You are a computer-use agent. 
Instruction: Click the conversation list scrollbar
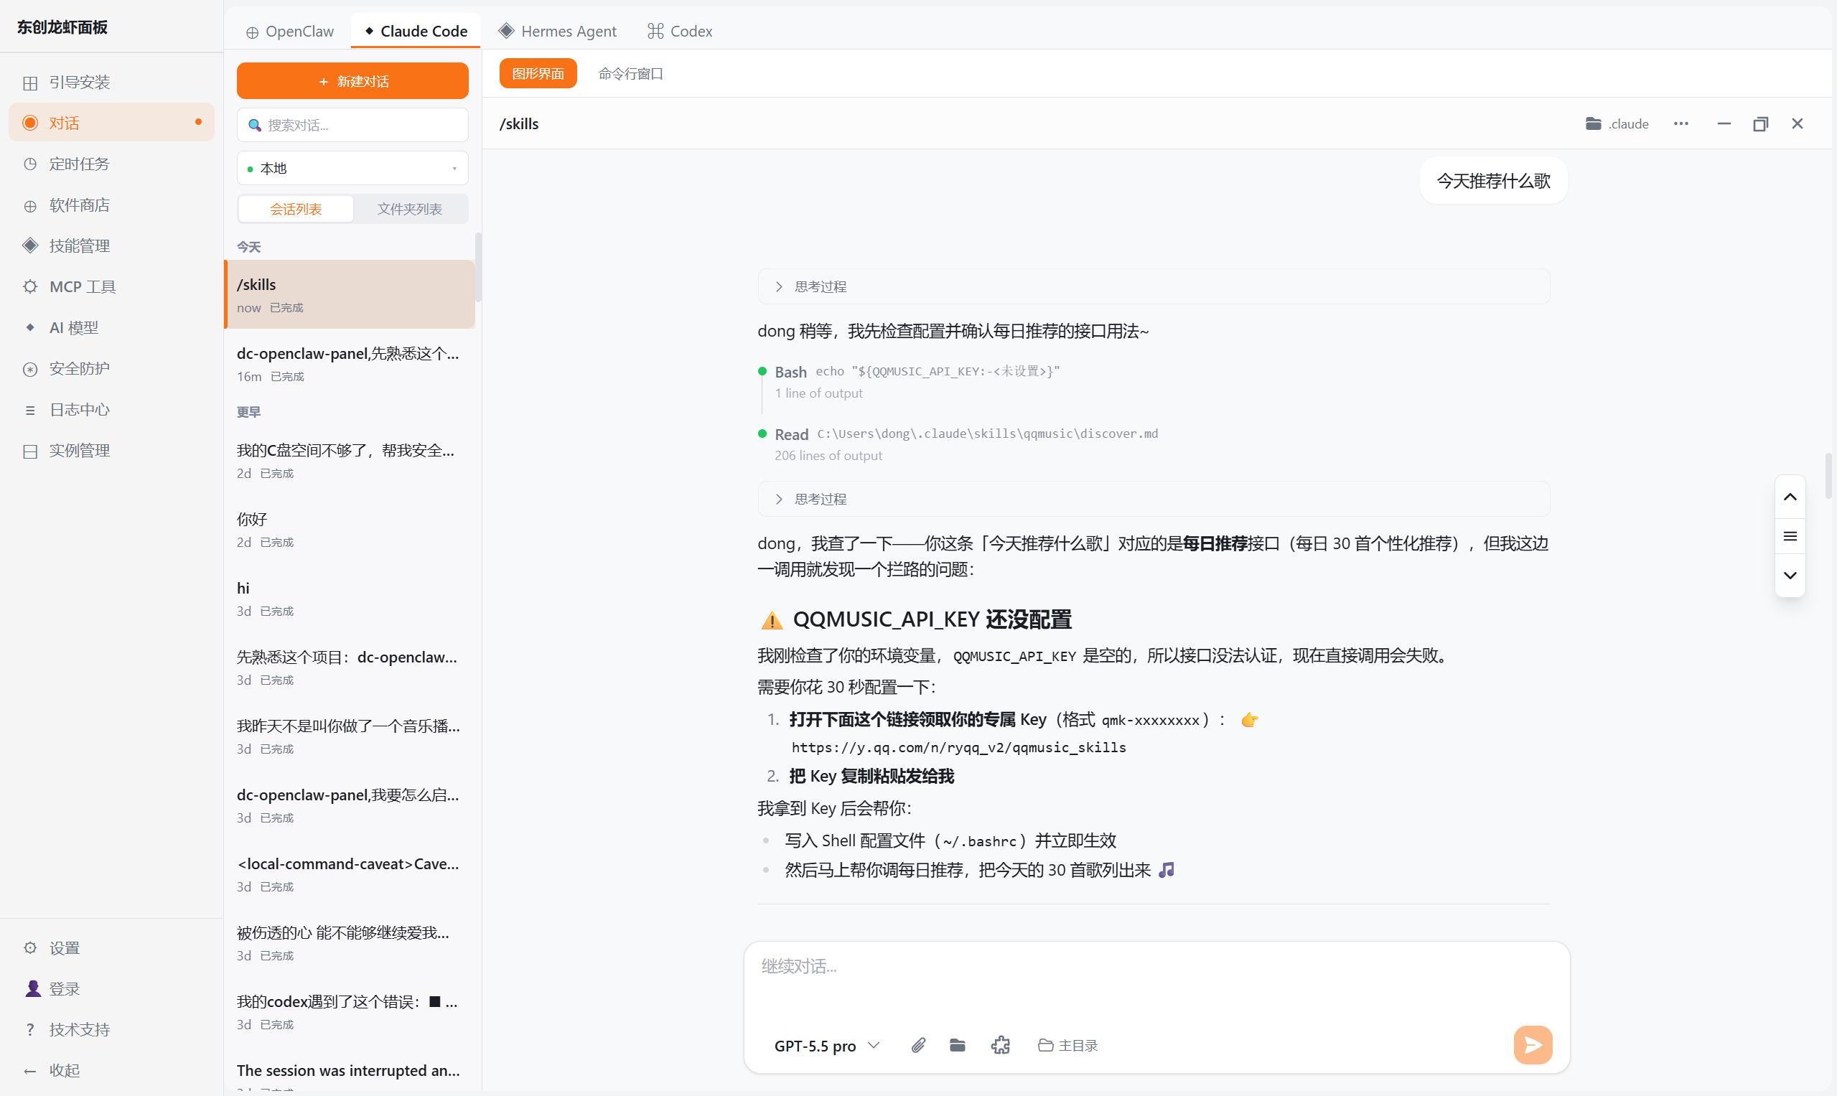tap(478, 267)
